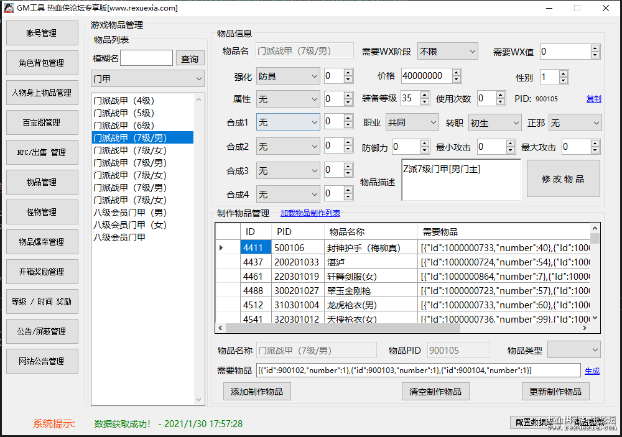Image resolution: width=622 pixels, height=437 pixels.
Task: Select 门派战甲 (6级) in list
Action: pyautogui.click(x=143, y=126)
